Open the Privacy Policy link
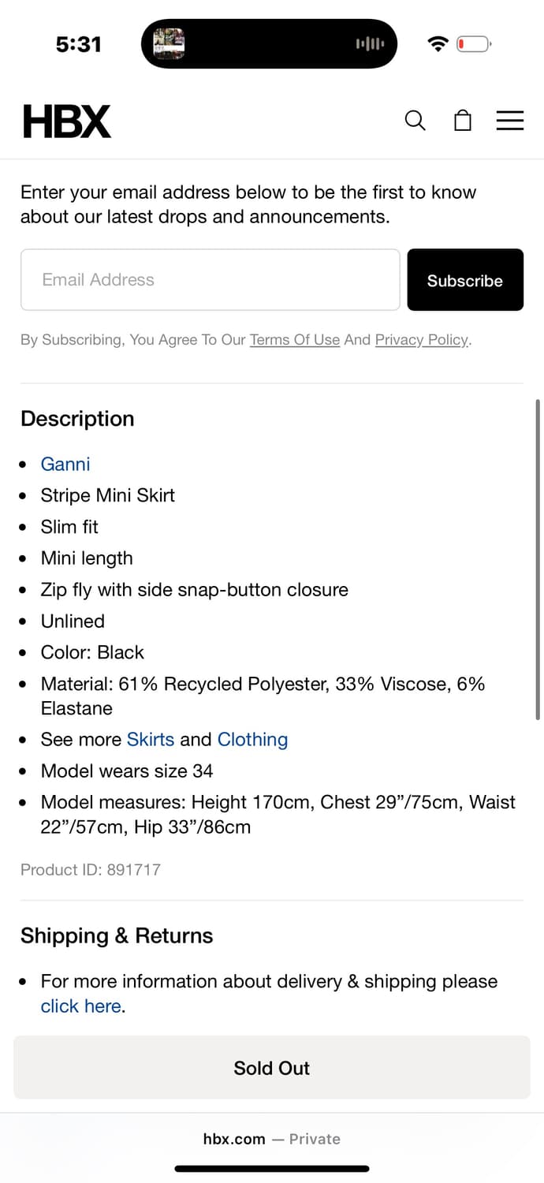544x1183 pixels. (x=422, y=340)
